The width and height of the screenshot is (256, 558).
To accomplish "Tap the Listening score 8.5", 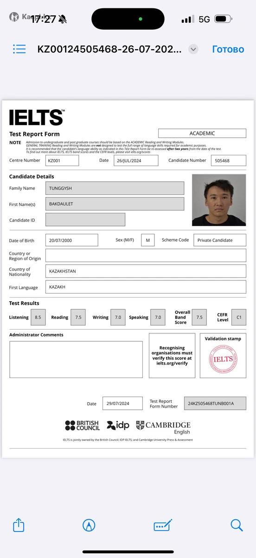I will click(38, 317).
